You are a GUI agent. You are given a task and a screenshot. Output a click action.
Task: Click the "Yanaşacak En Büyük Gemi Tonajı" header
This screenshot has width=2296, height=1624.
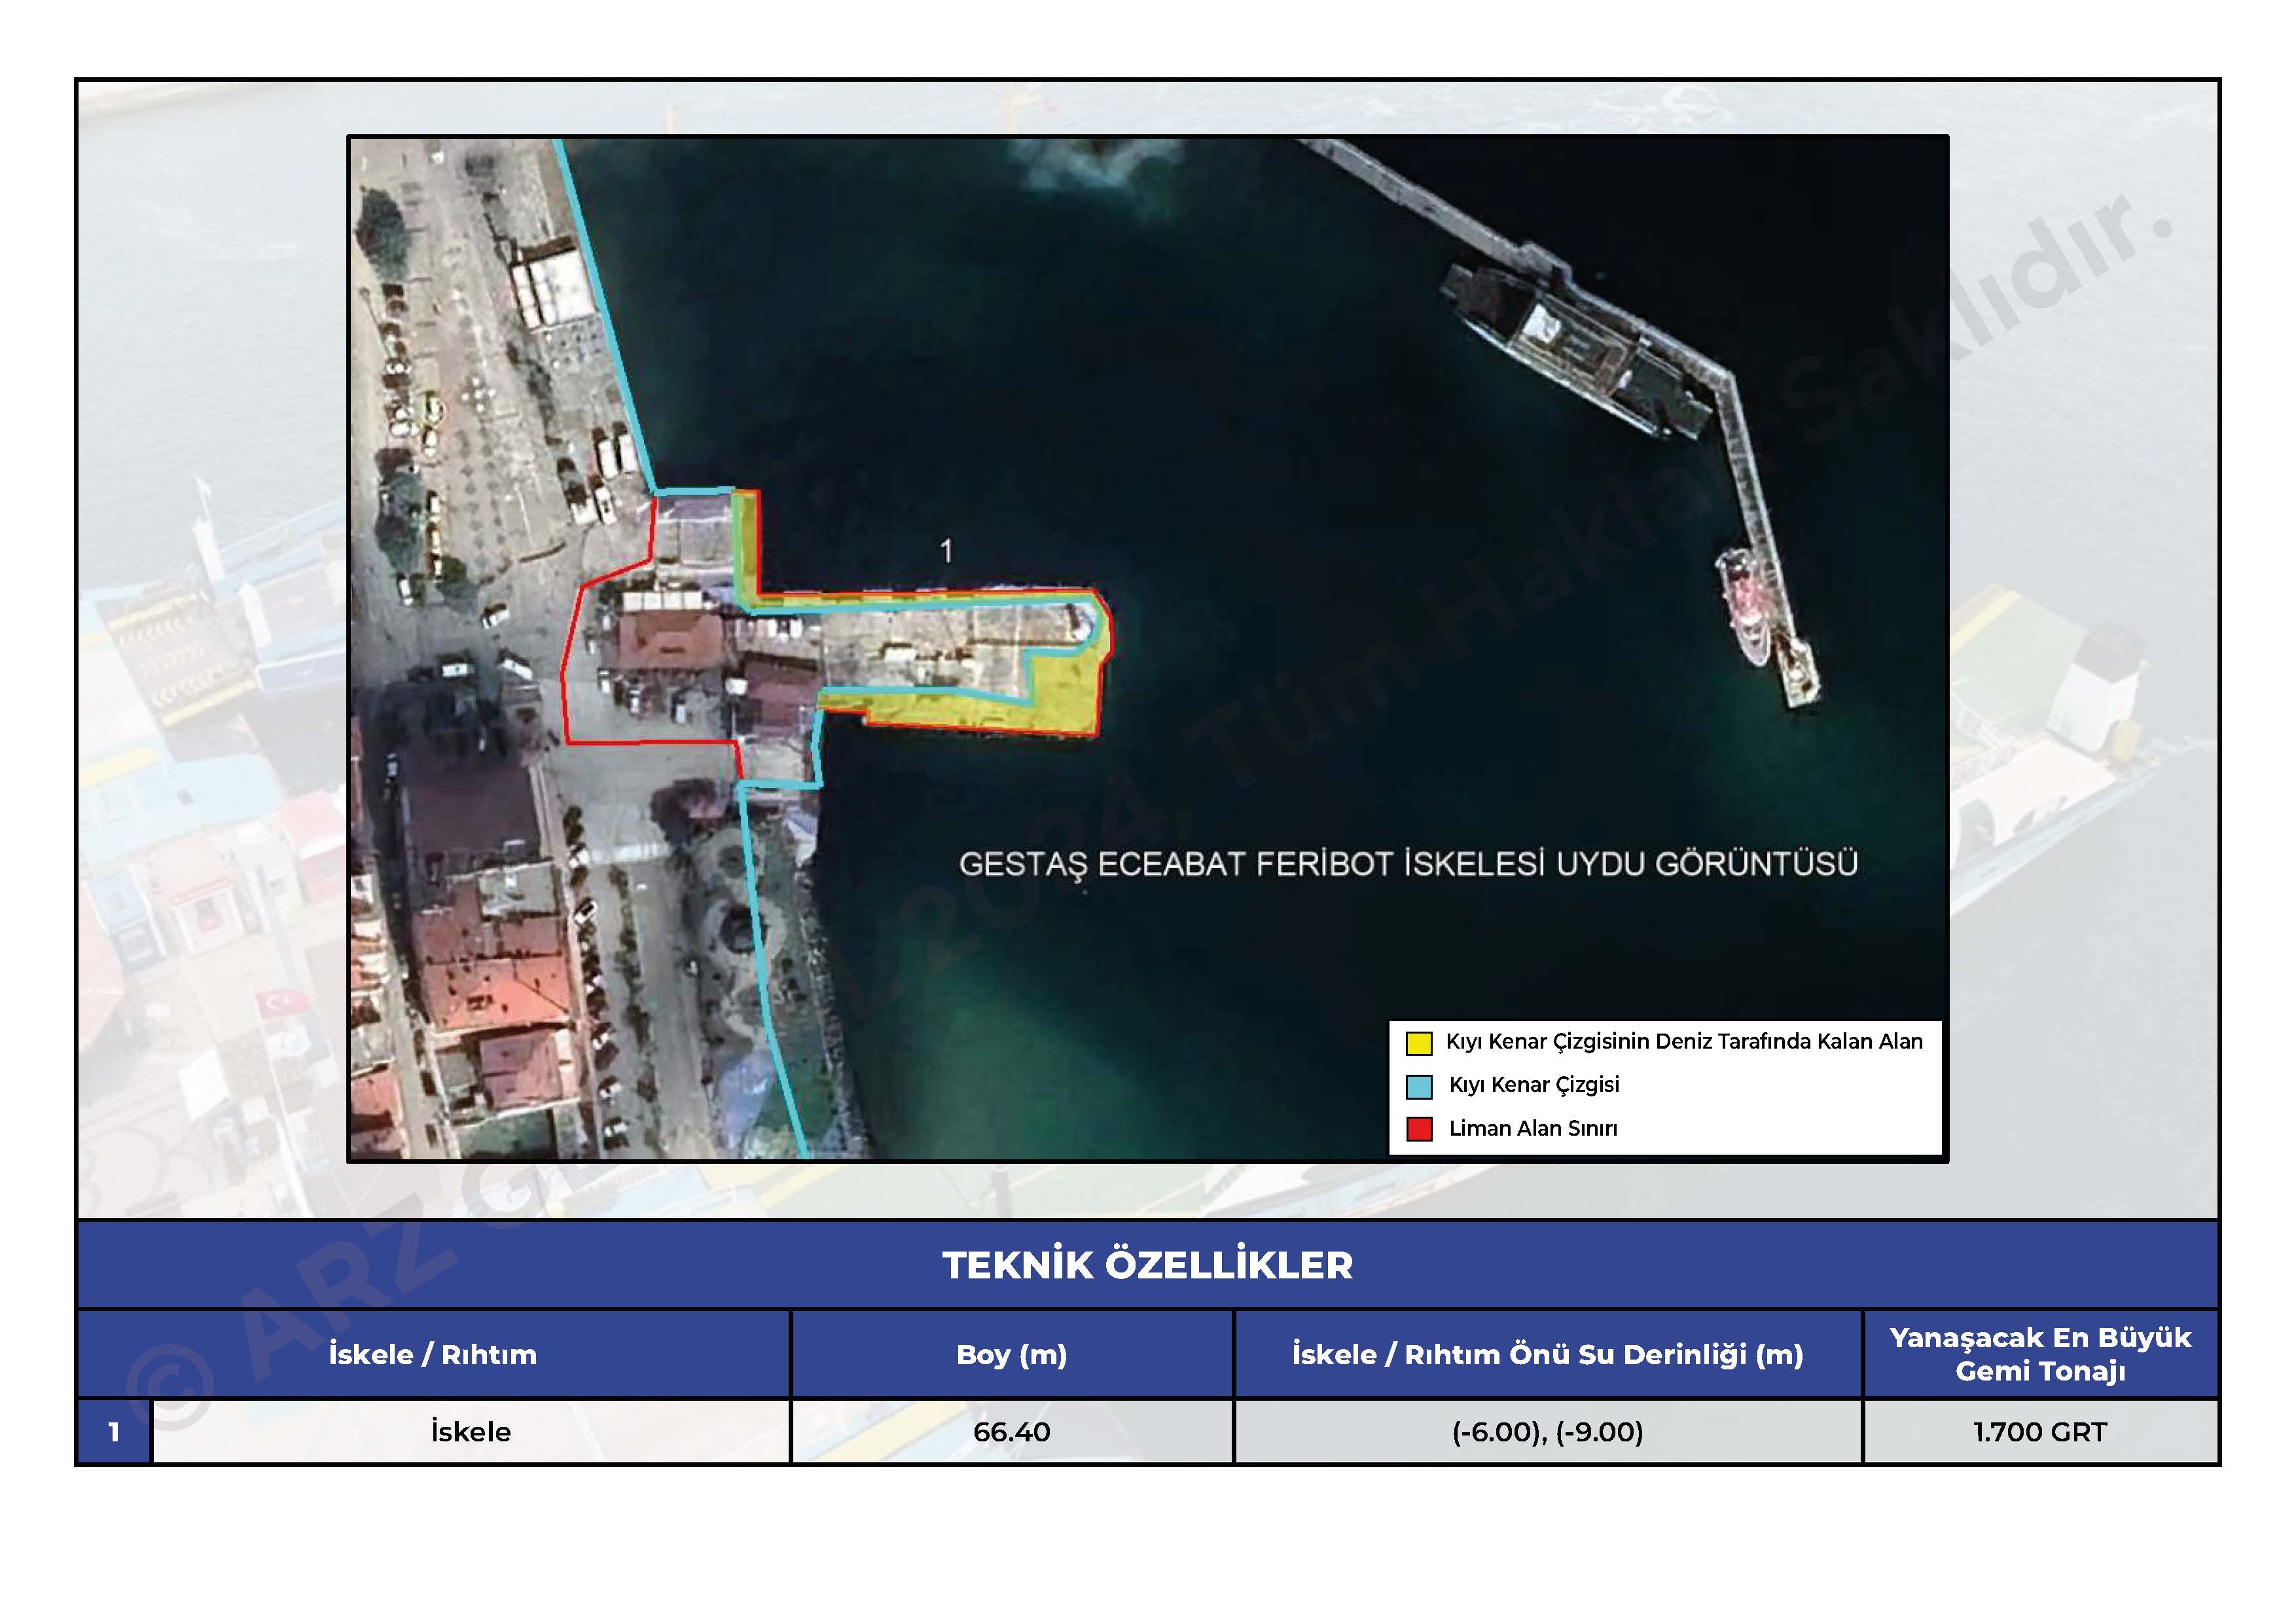point(2041,1354)
